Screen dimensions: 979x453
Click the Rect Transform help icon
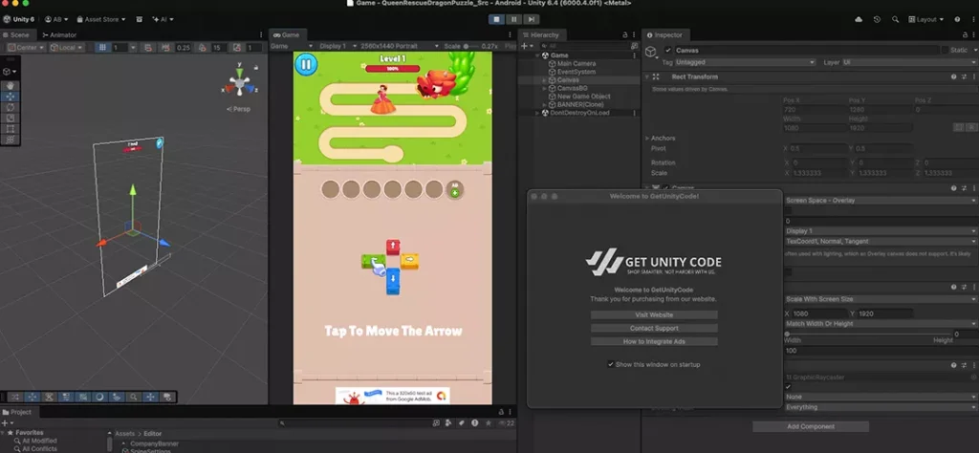tap(953, 76)
